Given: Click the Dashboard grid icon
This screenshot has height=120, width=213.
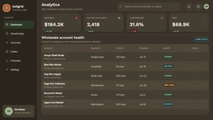Looking at the screenshot, I should (x=7, y=25).
